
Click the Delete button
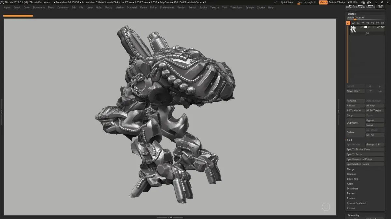(355, 132)
